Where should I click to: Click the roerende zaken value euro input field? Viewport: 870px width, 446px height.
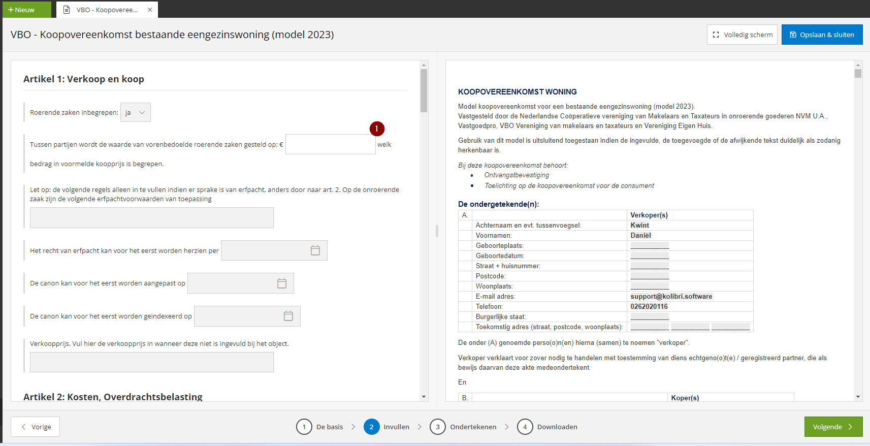pyautogui.click(x=330, y=144)
